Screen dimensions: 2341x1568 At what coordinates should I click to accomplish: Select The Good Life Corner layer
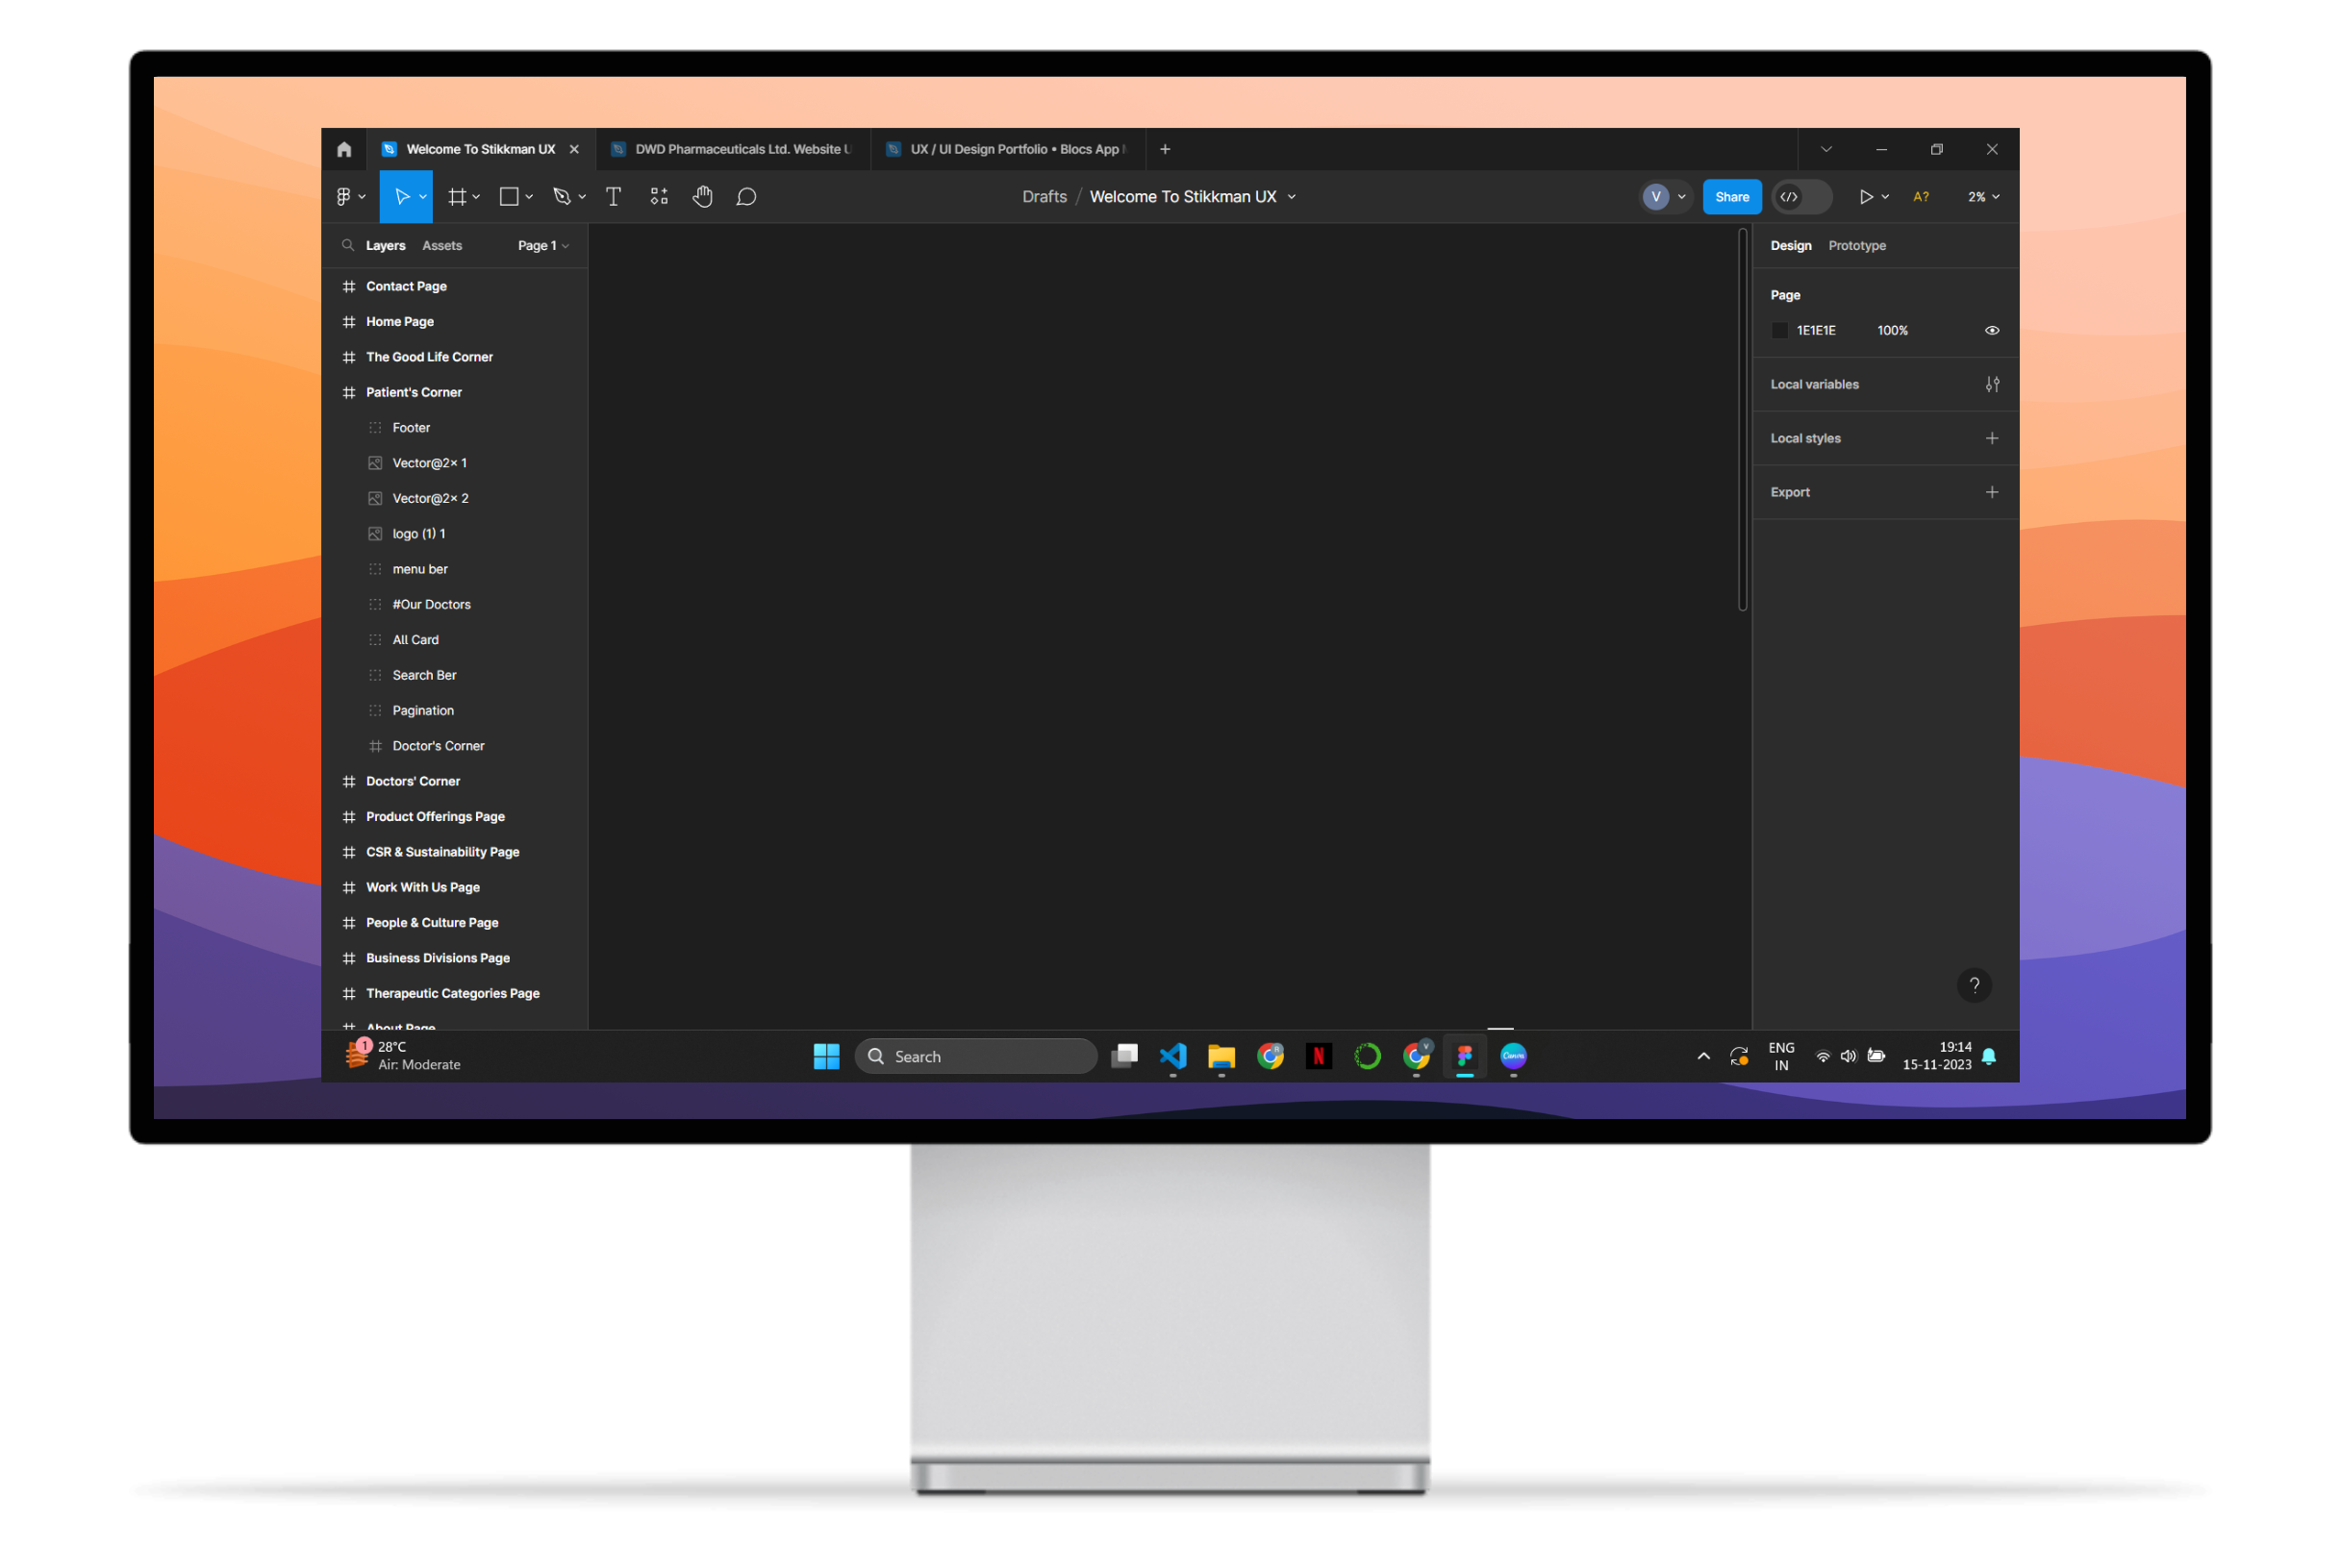pyautogui.click(x=455, y=357)
